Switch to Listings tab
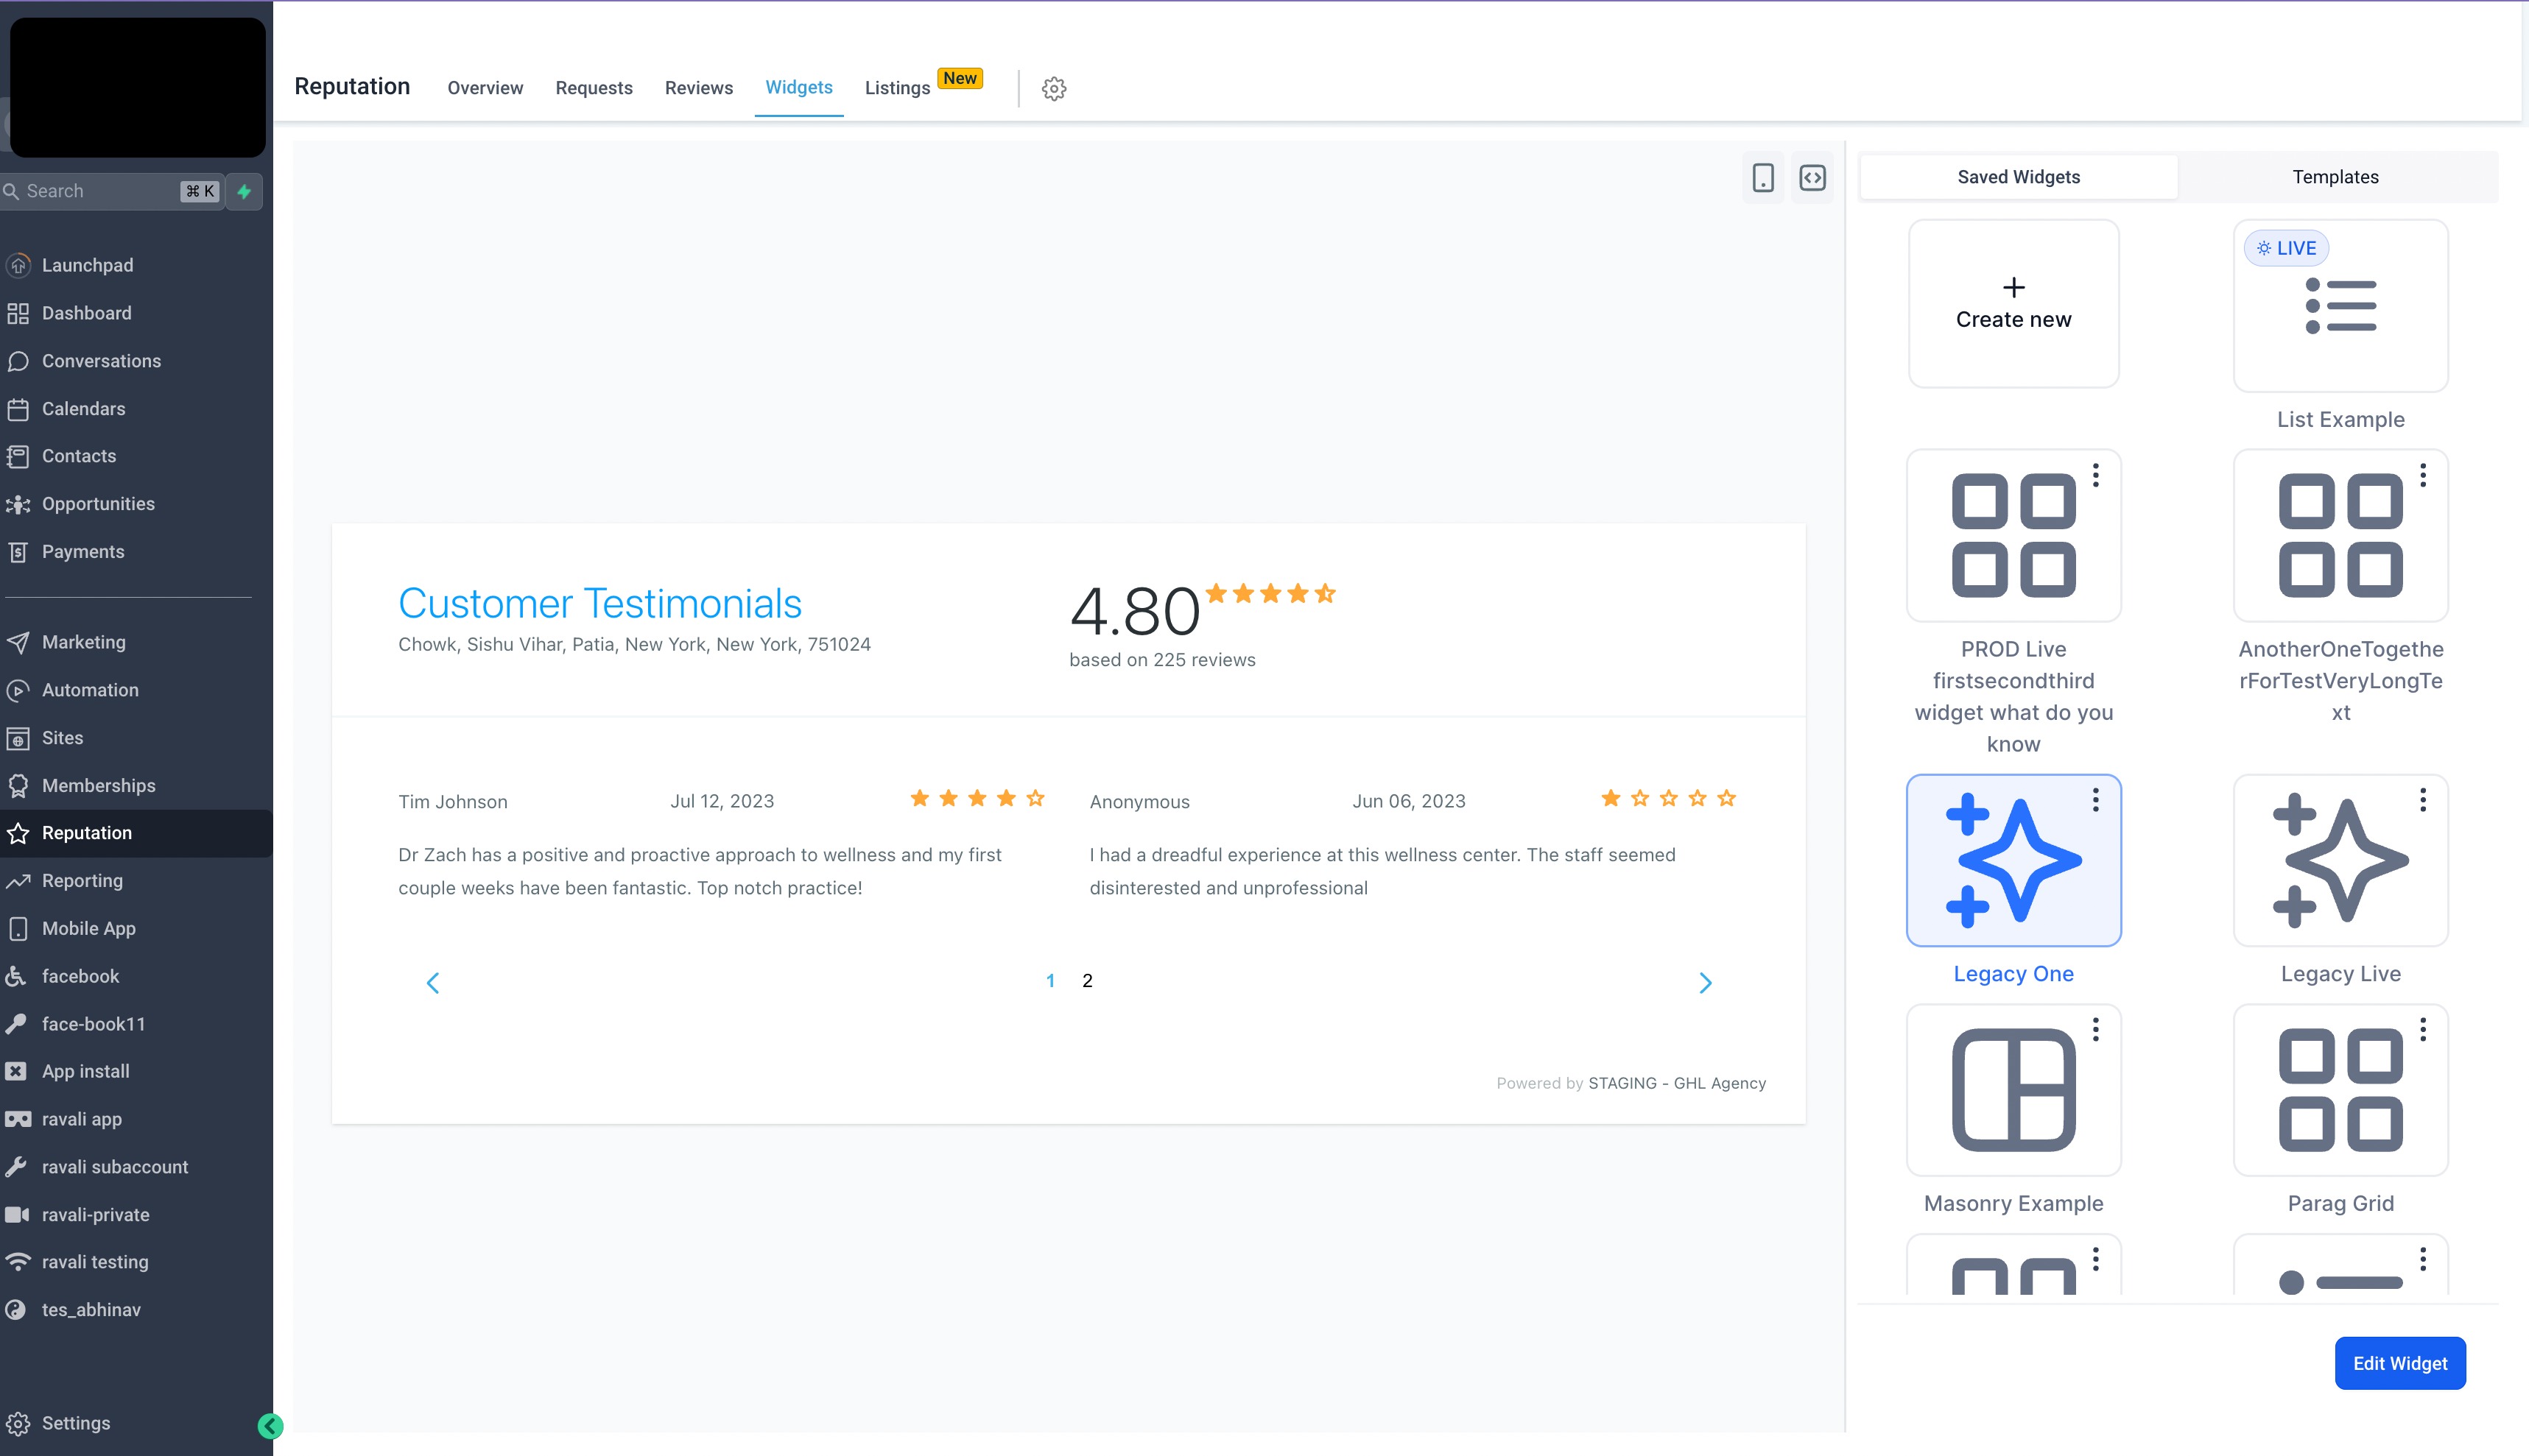The height and width of the screenshot is (1456, 2529). (897, 88)
